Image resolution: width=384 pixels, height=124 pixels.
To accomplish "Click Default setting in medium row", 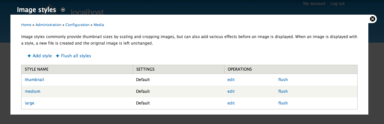I will [x=143, y=91].
